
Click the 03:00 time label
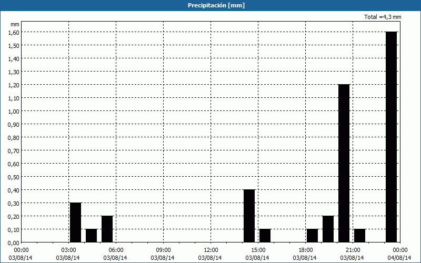coord(69,250)
